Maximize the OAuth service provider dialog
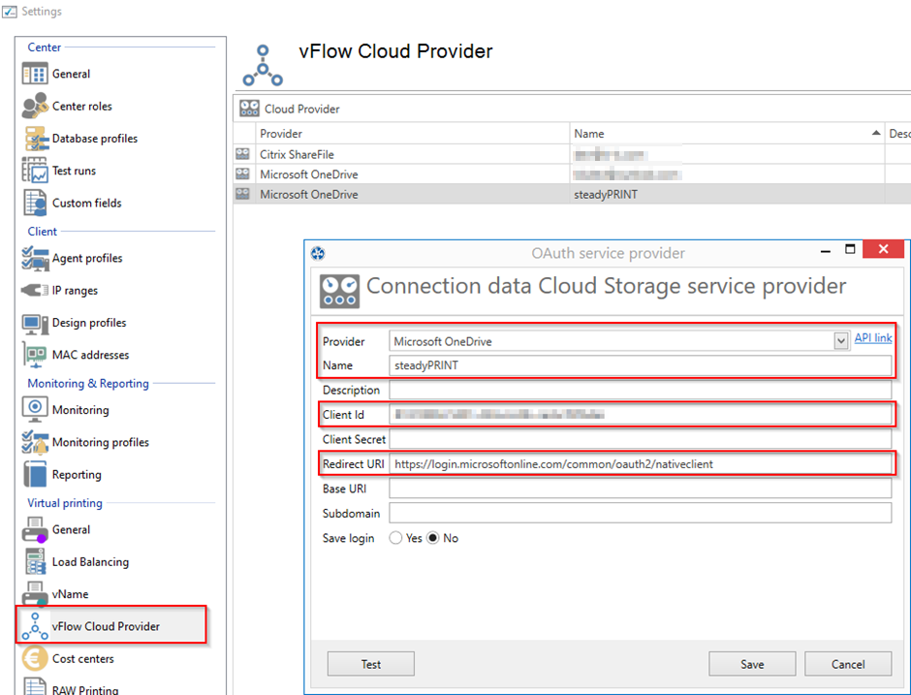Viewport: 911px width, 695px height. 850,249
